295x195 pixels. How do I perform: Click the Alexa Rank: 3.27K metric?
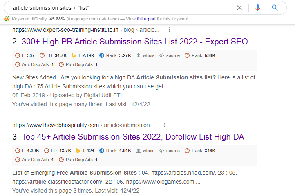tap(115, 55)
